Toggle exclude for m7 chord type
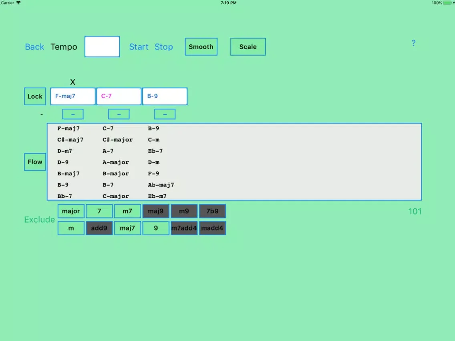Viewport: 455px width, 341px height. tap(127, 211)
